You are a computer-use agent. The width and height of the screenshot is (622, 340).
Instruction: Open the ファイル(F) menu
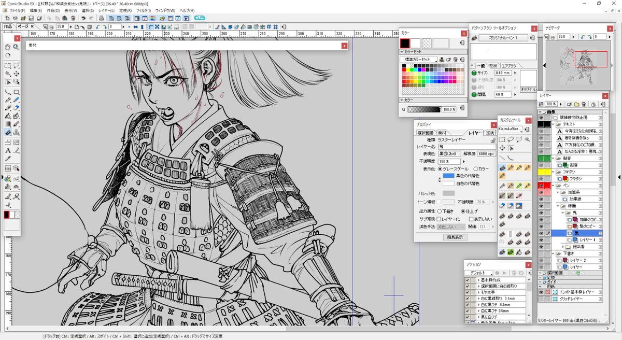coord(17,10)
